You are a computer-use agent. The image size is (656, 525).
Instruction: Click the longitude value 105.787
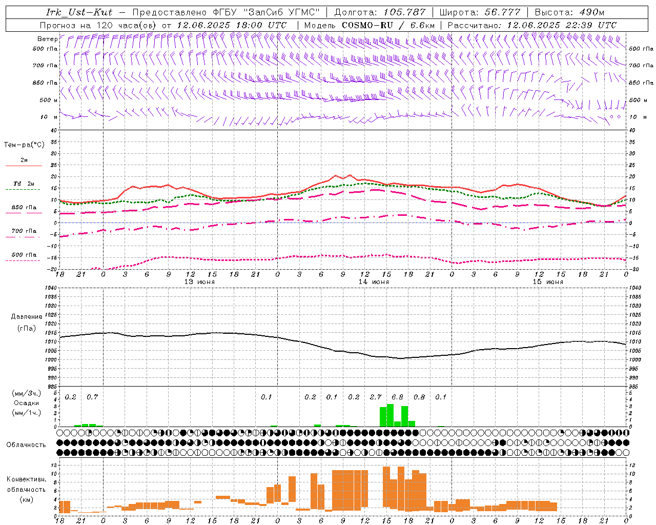pyautogui.click(x=404, y=12)
